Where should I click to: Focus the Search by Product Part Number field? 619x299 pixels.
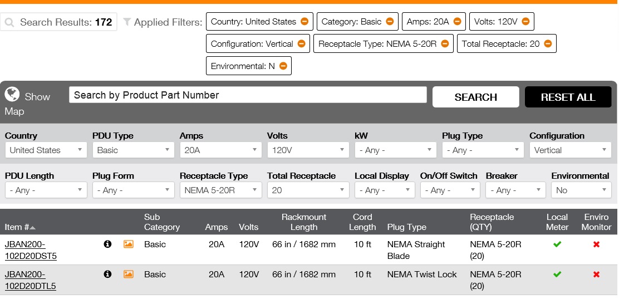(x=248, y=95)
